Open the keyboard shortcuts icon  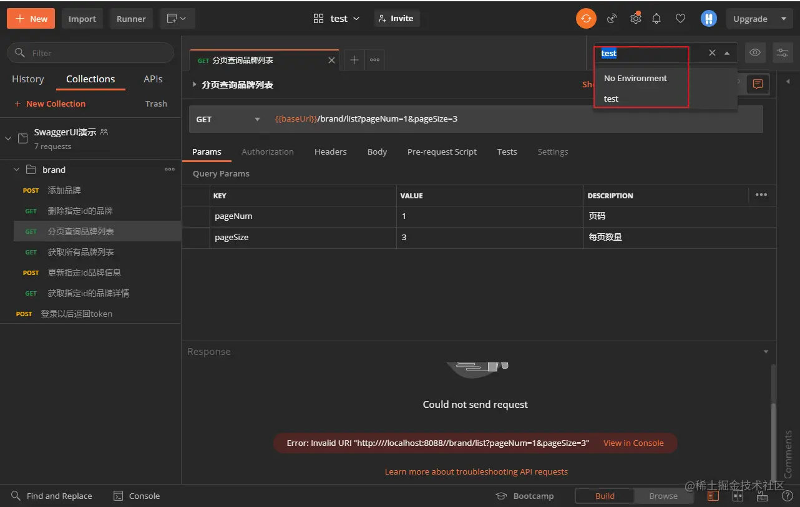762,496
